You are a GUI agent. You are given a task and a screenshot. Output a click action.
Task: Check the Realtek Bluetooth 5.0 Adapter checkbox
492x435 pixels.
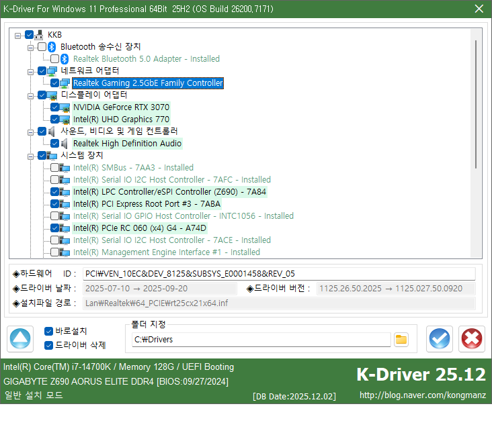[x=55, y=58]
